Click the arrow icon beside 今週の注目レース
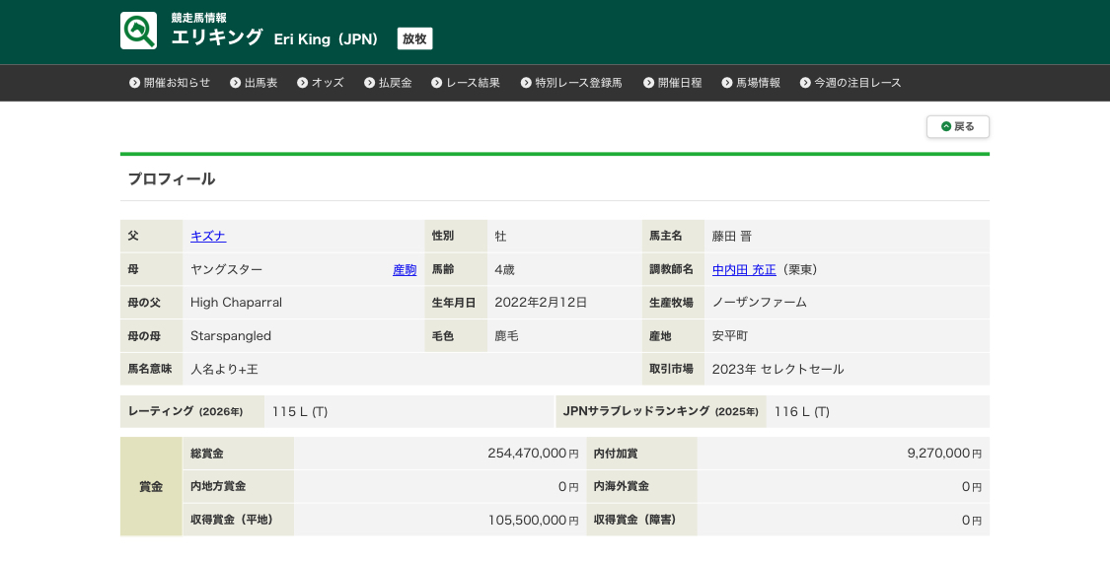1110x564 pixels. [805, 83]
